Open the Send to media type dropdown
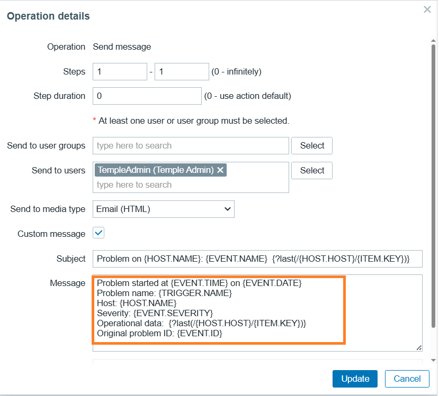 pos(164,209)
